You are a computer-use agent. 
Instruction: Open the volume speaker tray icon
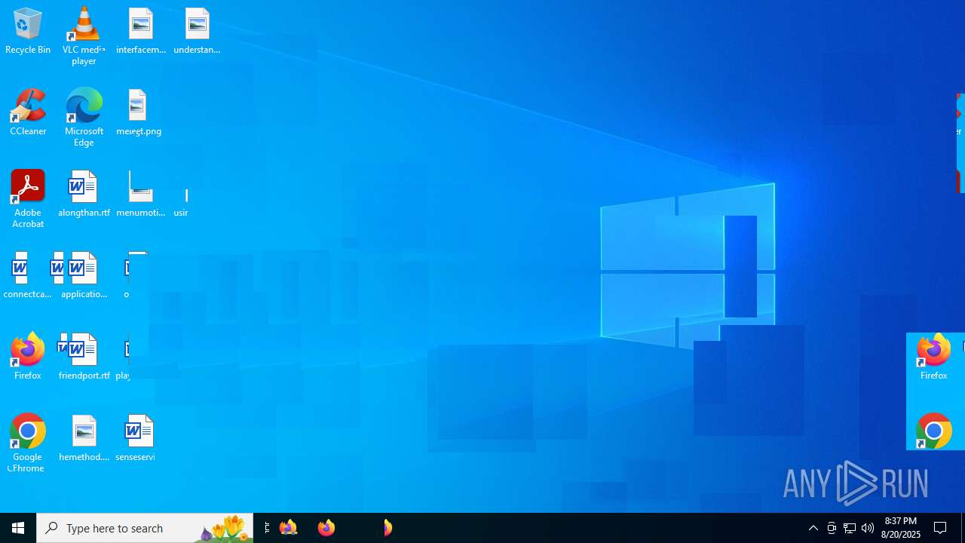[868, 528]
